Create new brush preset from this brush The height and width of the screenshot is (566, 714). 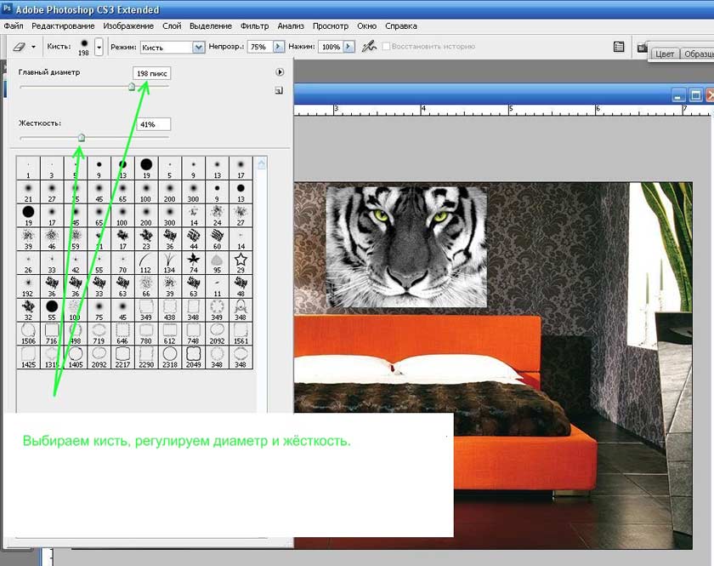279,90
